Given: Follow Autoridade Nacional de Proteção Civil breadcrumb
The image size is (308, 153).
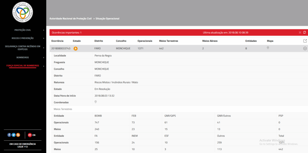Looking at the screenshot, I should [x=70, y=18].
